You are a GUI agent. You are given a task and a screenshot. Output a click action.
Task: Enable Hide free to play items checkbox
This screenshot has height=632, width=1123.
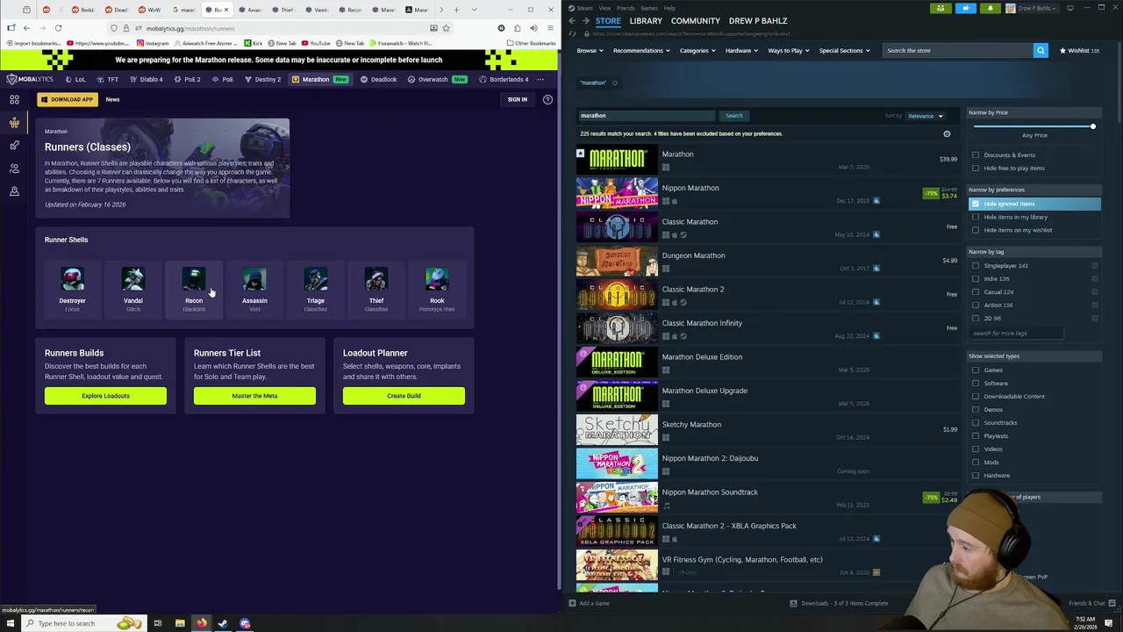point(976,168)
